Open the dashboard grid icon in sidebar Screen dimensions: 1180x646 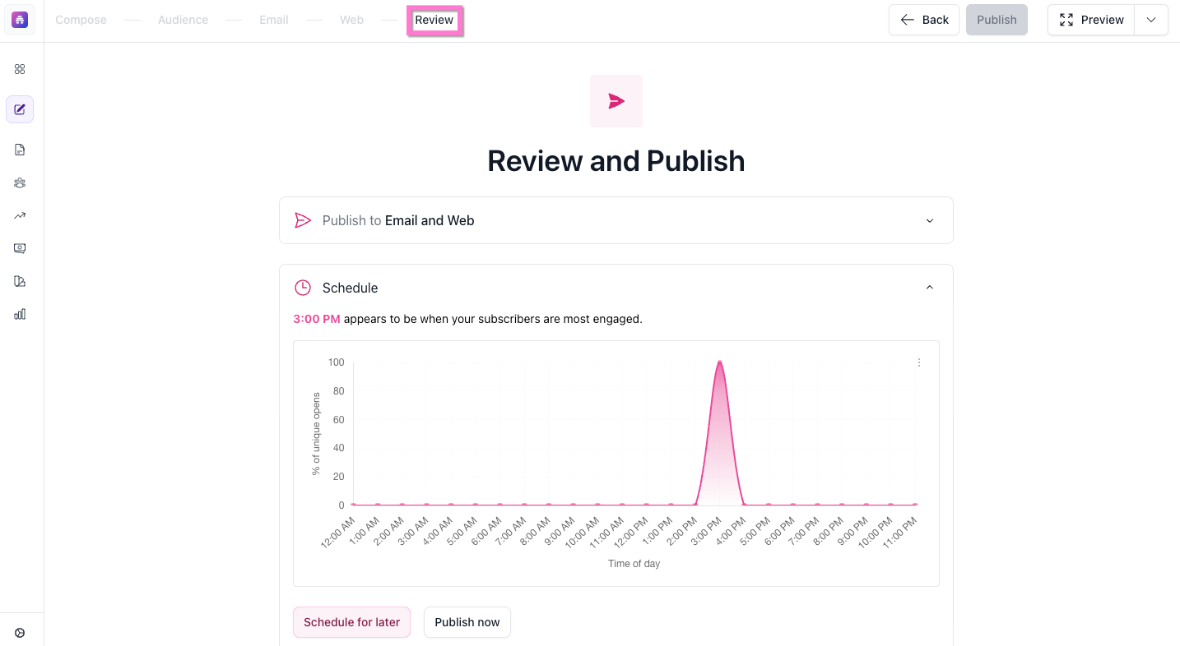coord(20,69)
